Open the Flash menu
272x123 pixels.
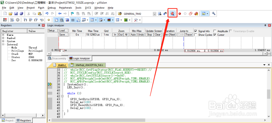41,8
